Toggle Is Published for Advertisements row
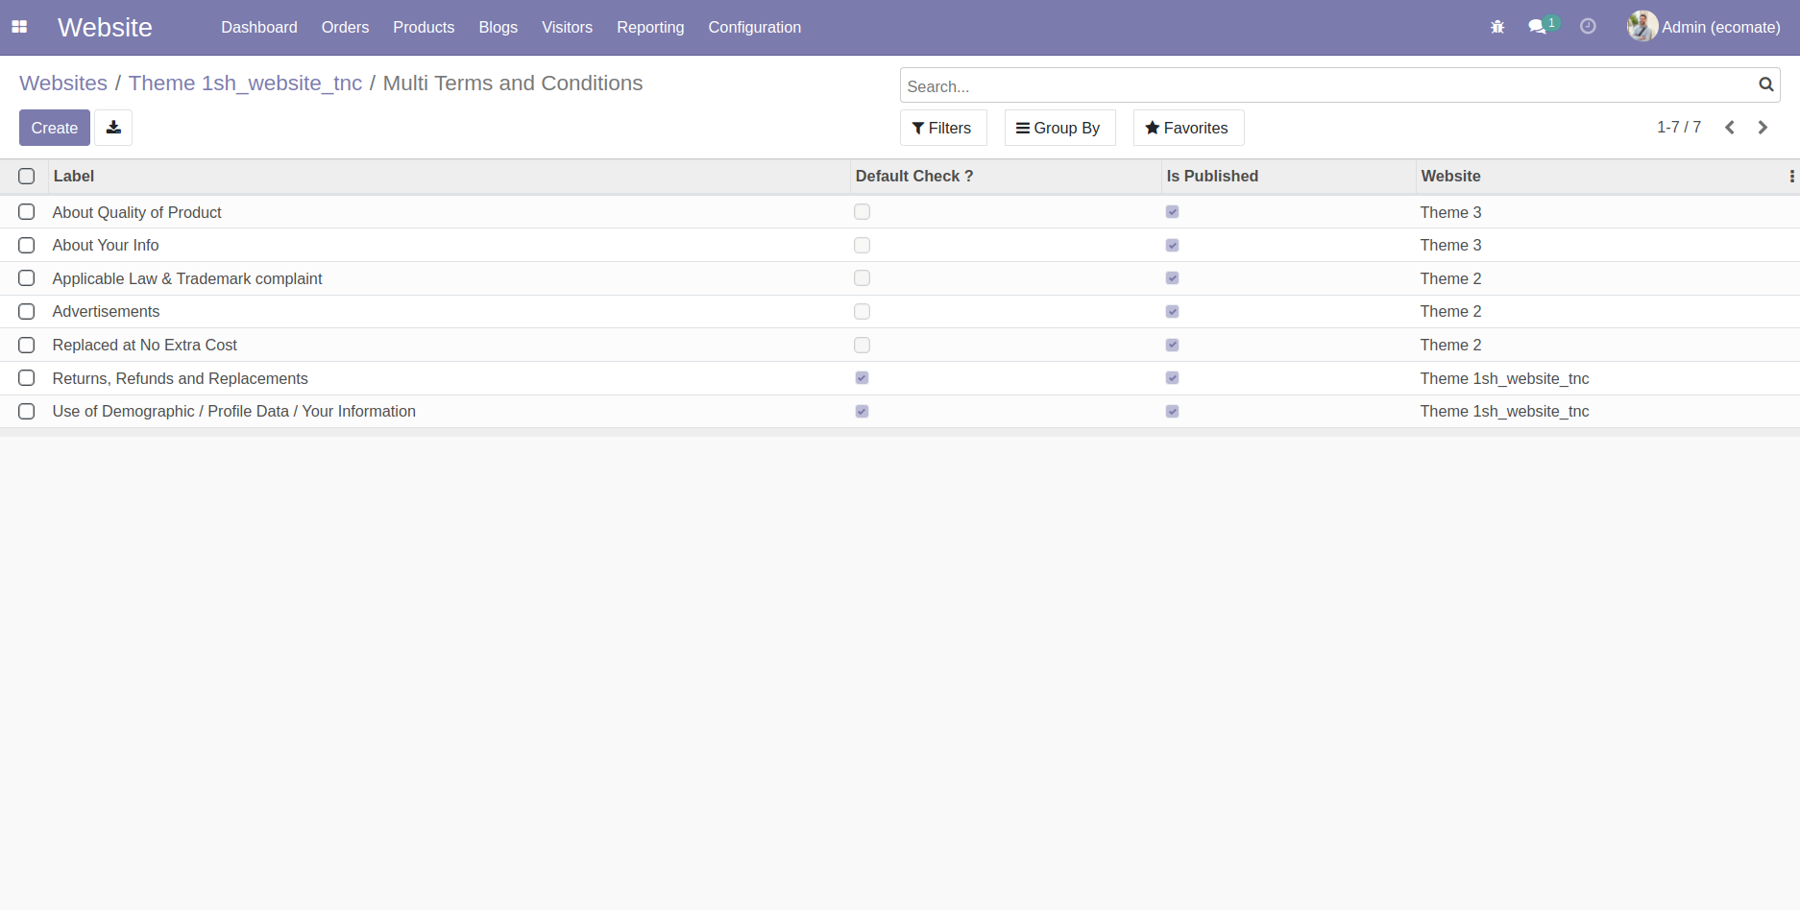 click(x=1172, y=312)
